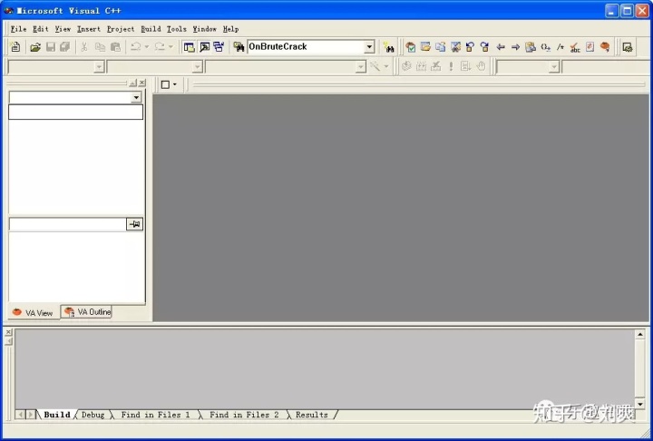Expand the VA panel top dropdown
The width and height of the screenshot is (653, 441).
(136, 97)
